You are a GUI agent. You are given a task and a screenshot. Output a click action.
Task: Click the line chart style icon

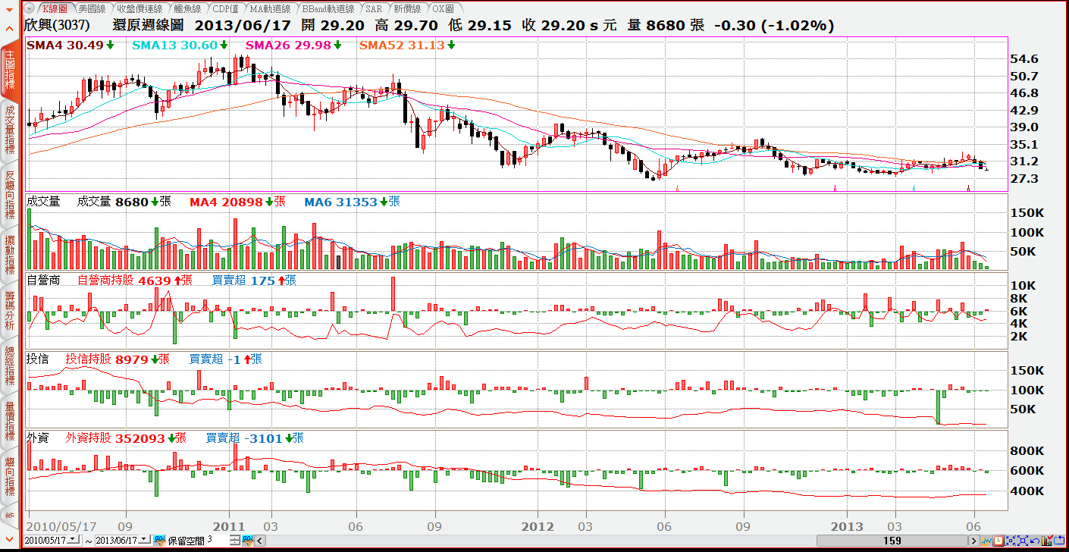986,541
